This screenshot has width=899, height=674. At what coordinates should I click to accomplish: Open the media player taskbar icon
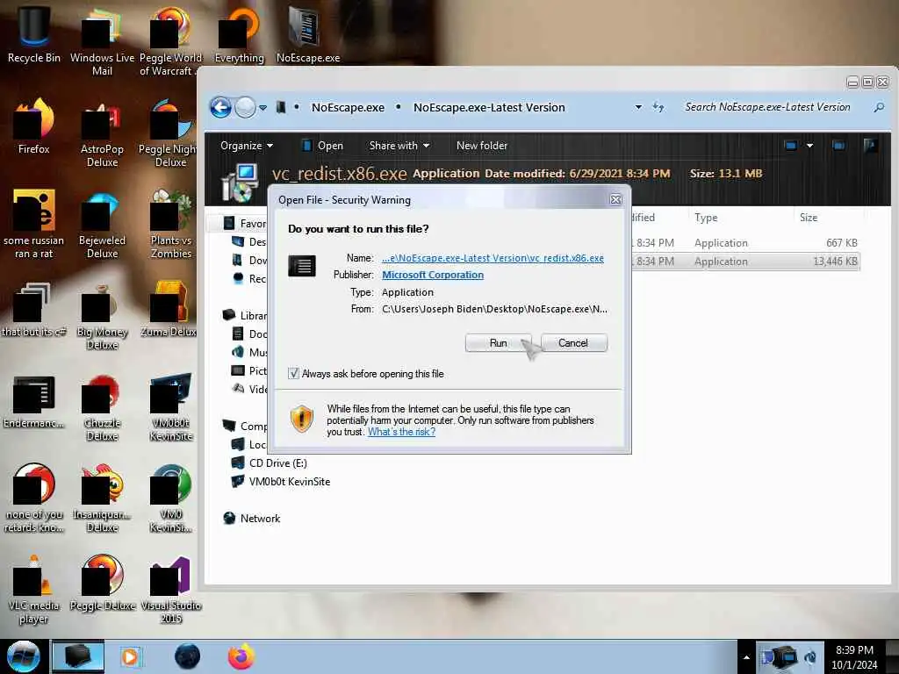click(x=131, y=656)
